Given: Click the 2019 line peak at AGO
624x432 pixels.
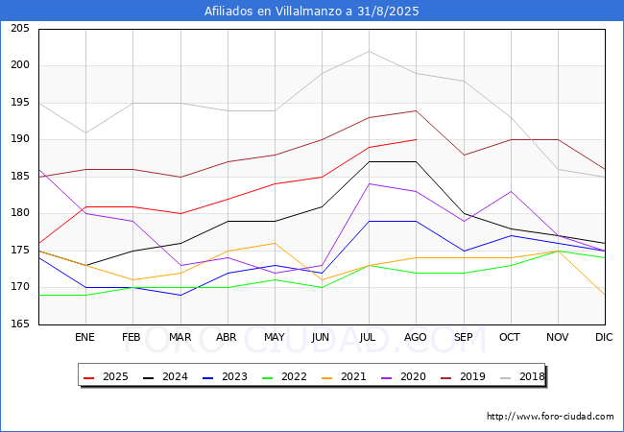Looking at the screenshot, I should [417, 110].
